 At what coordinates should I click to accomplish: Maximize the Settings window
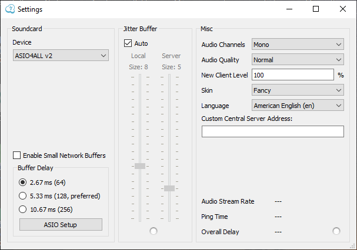click(x=316, y=9)
